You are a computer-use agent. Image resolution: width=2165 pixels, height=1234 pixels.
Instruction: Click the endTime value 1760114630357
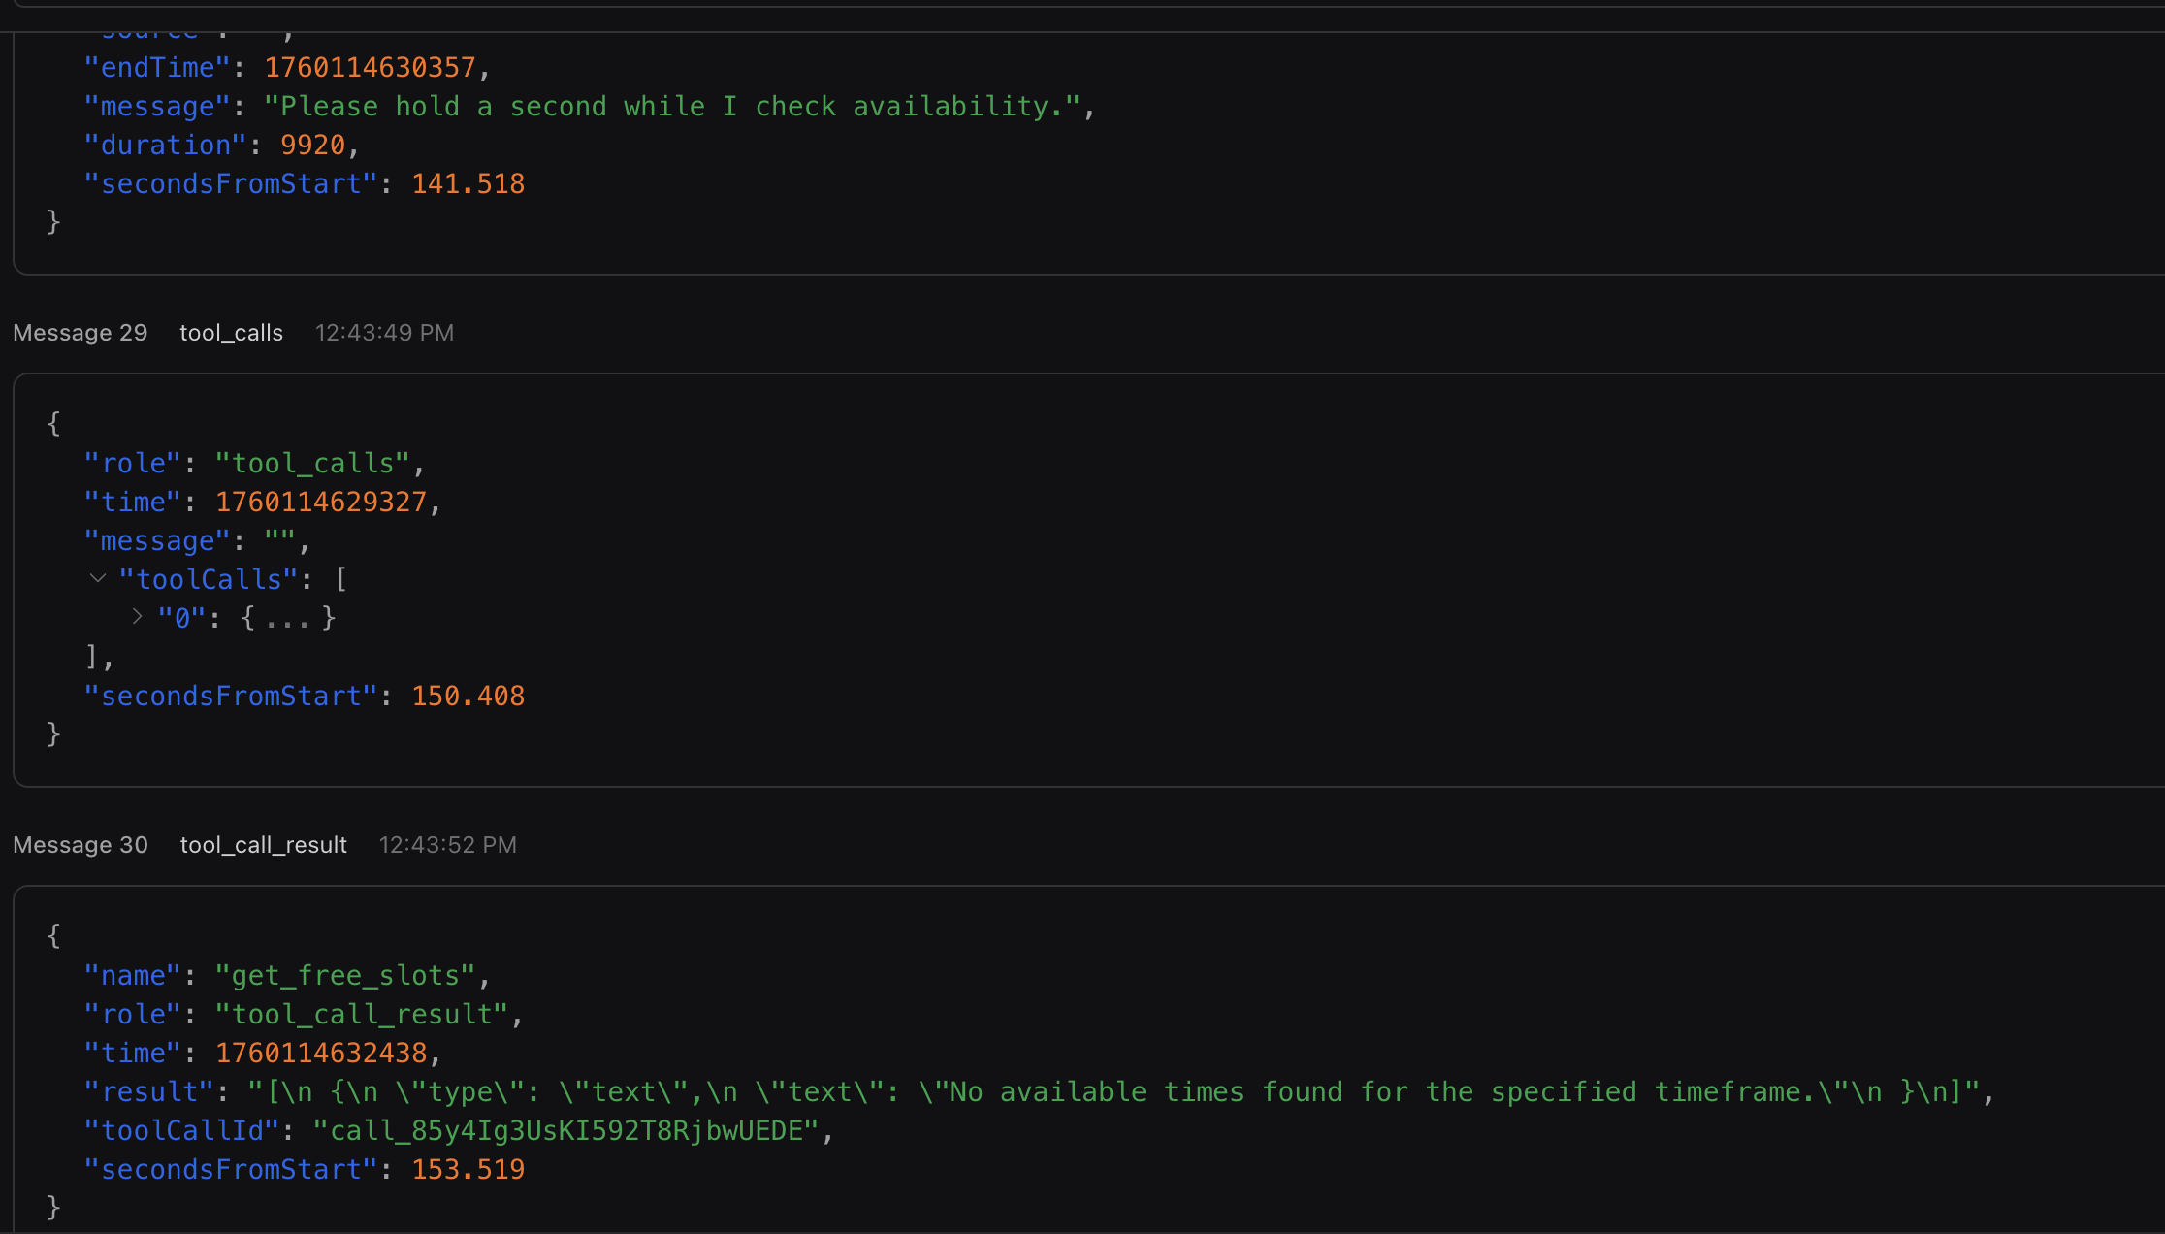(x=370, y=68)
